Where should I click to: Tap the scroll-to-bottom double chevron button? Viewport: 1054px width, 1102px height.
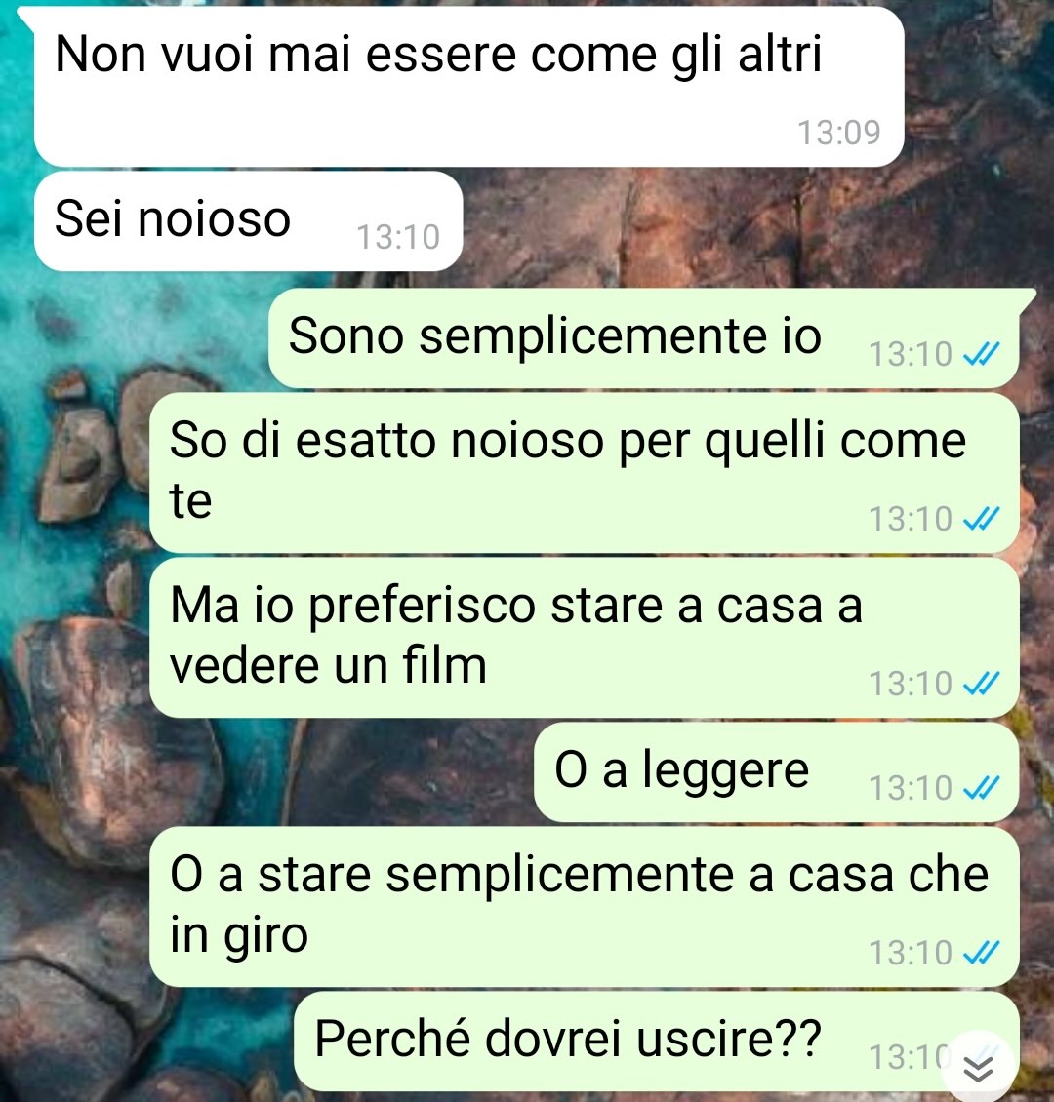978,1068
